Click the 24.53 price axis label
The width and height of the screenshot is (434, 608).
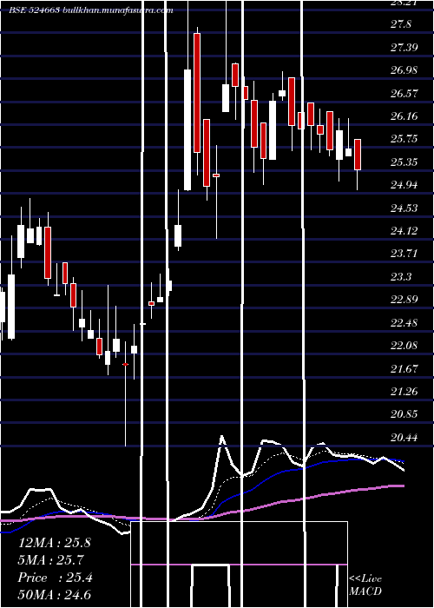point(404,208)
